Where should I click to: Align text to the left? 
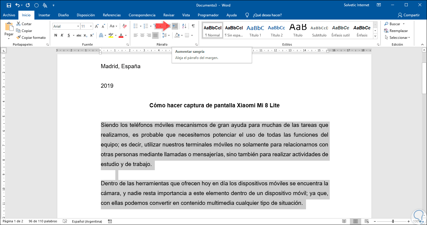point(136,36)
